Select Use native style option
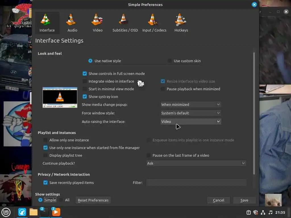 click(90, 61)
